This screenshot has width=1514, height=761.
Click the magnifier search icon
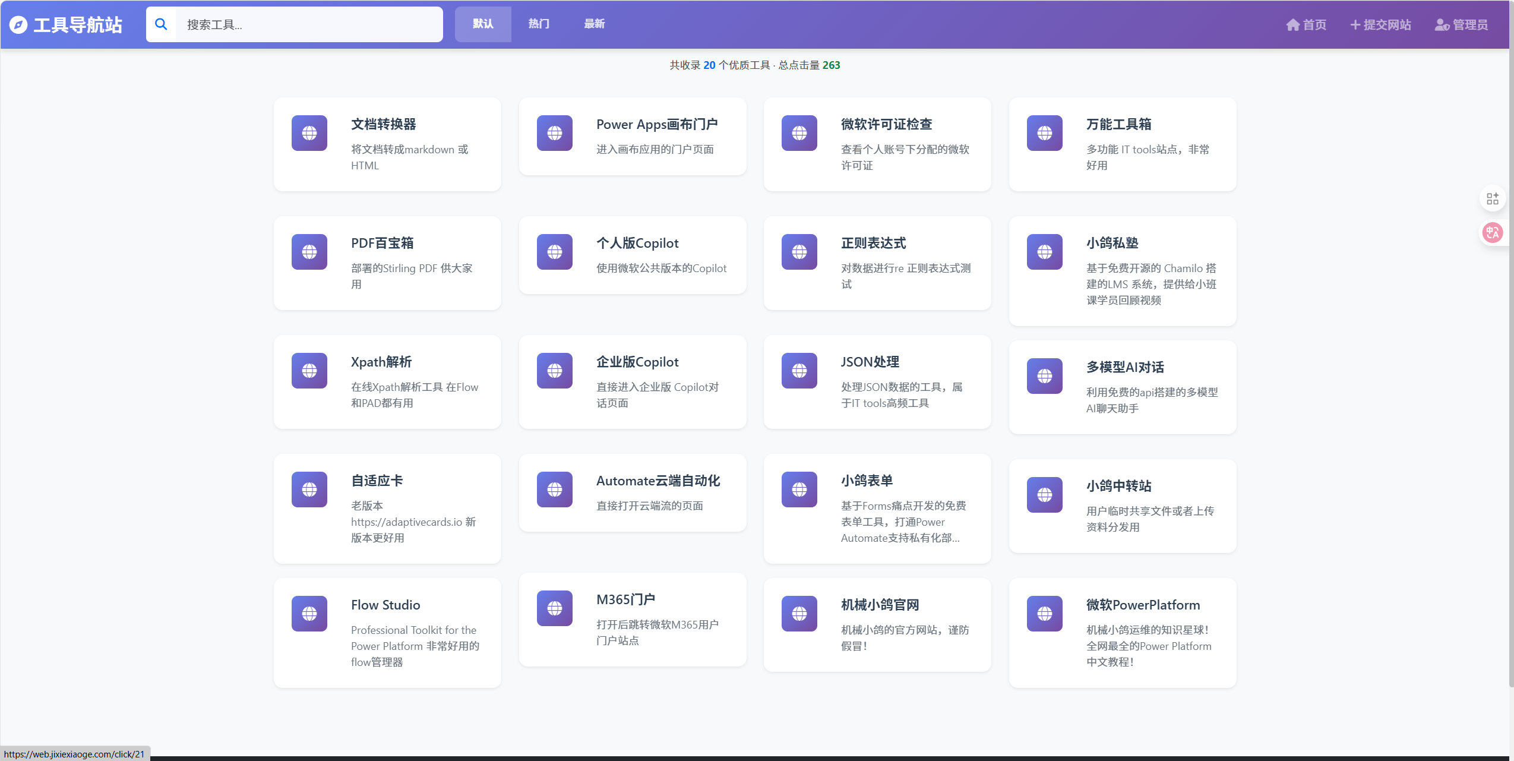point(161,24)
